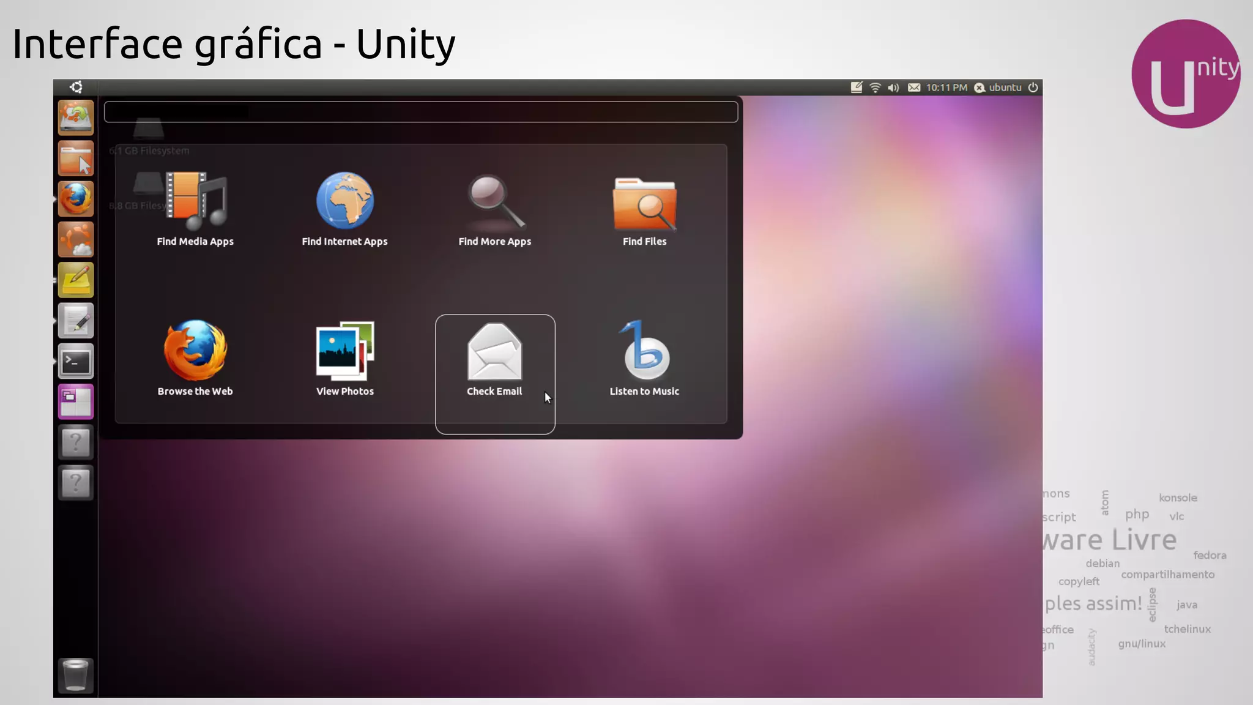Open the Ubuntu One launcher icon
1253x705 pixels.
coord(76,239)
